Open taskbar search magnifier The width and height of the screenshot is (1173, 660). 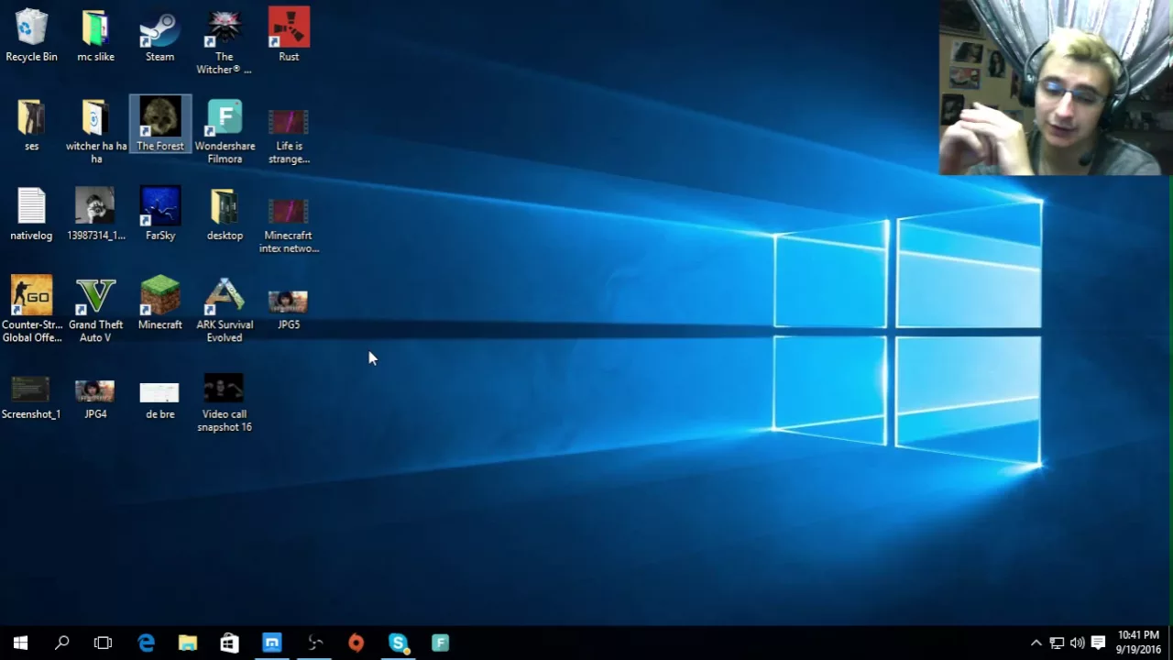62,643
